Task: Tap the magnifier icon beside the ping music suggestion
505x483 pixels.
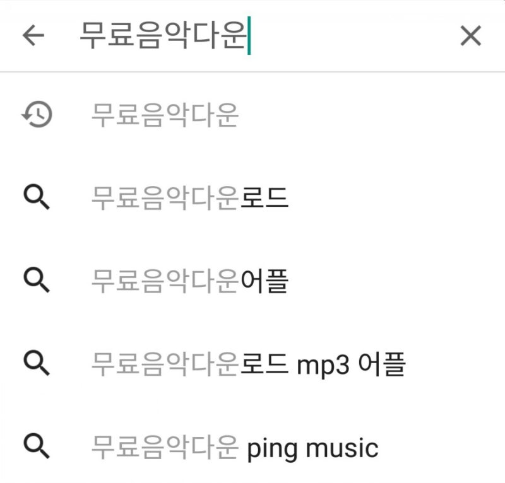Action: 37,446
